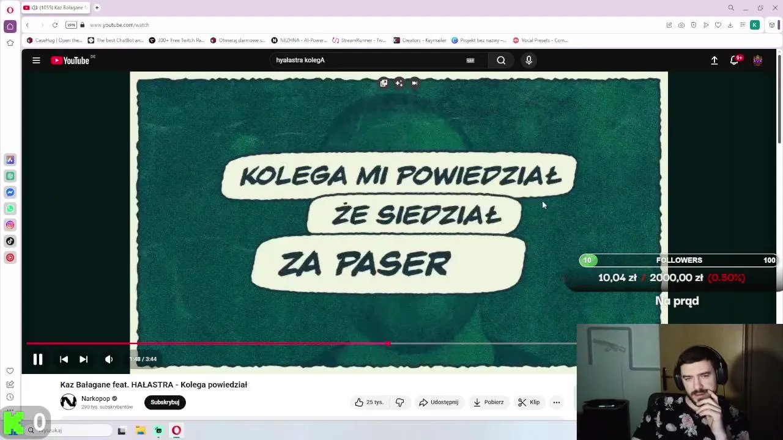Dislike the video

pos(399,402)
